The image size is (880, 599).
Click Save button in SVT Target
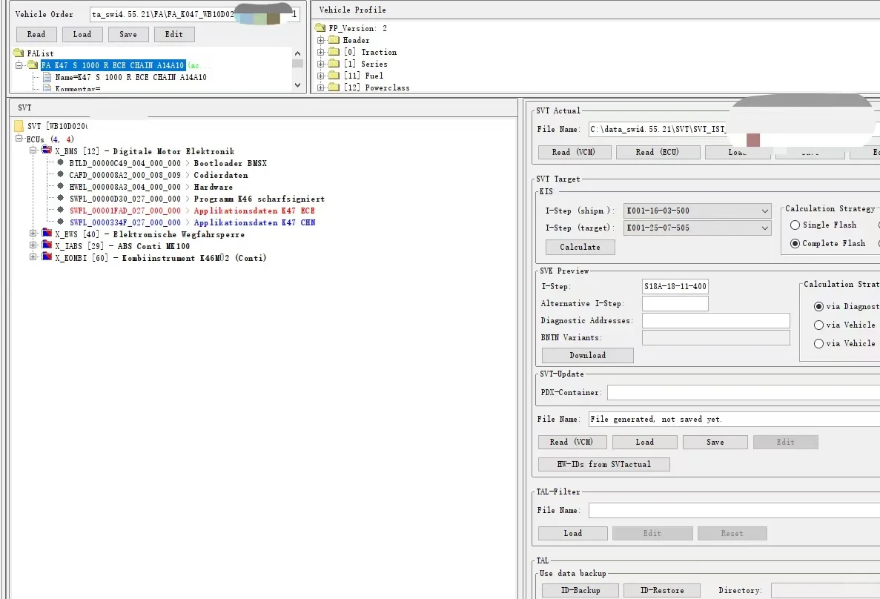[715, 443]
